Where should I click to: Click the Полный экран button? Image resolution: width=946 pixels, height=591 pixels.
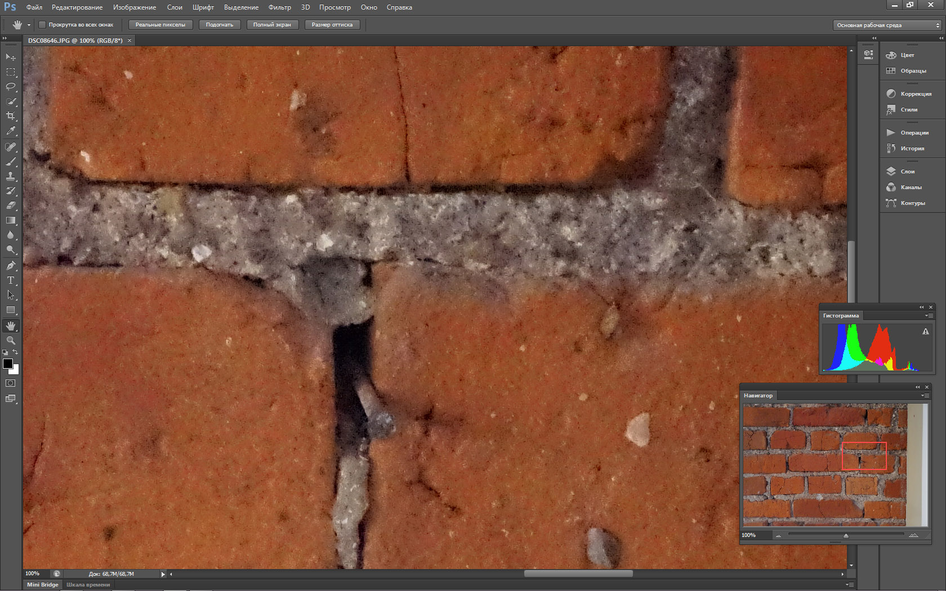click(x=272, y=25)
